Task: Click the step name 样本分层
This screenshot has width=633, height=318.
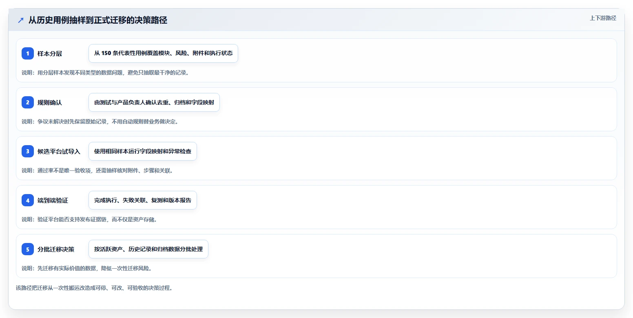Action: coord(50,53)
